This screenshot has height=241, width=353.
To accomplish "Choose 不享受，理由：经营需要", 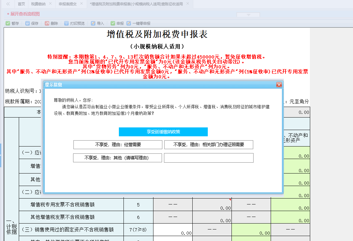I will (x=118, y=145).
